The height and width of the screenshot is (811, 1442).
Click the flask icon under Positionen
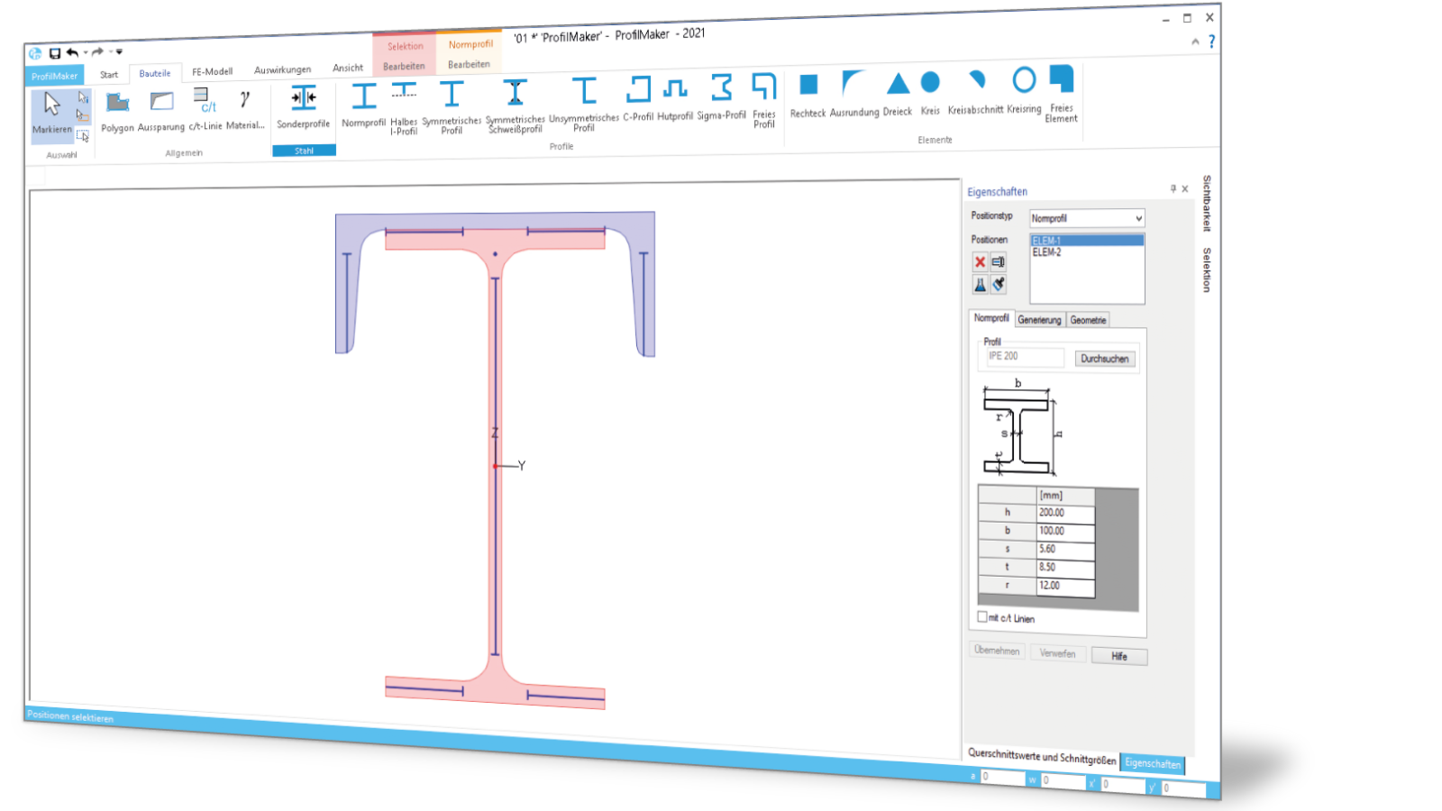980,285
